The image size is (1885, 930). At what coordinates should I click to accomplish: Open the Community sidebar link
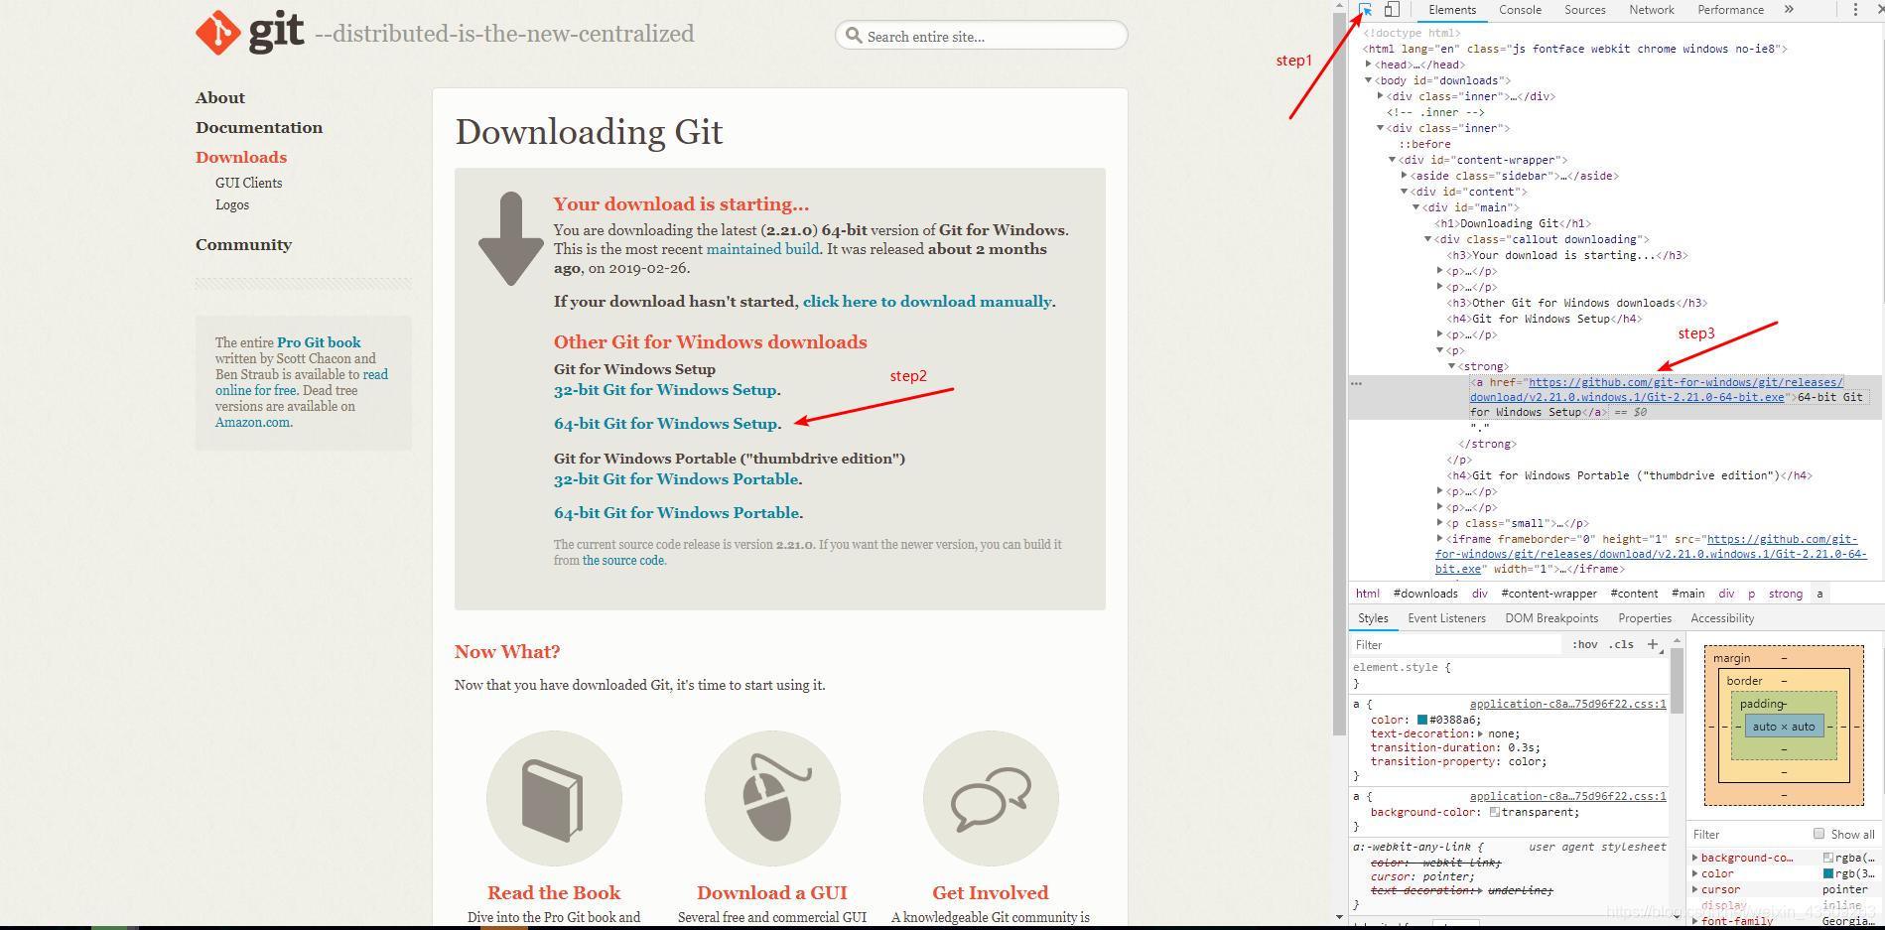coord(243,244)
